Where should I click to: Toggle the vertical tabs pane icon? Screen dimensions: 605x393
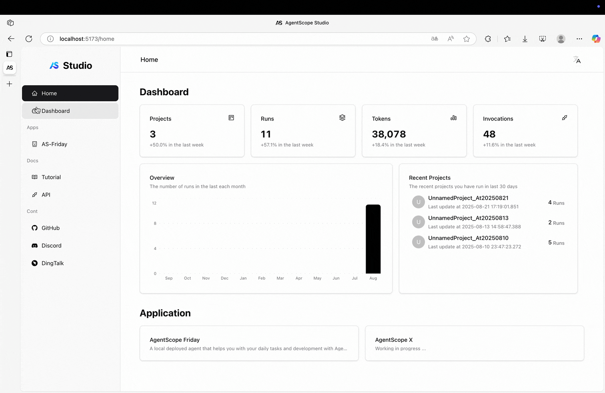point(9,54)
